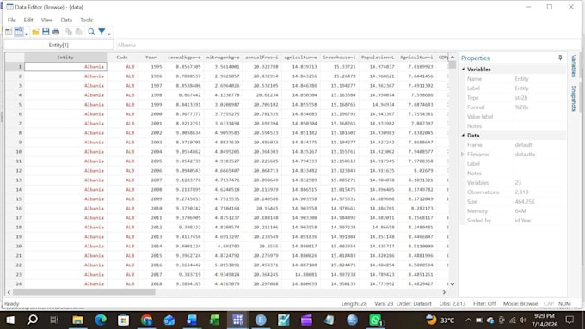
Task: Open the View menu
Action: [46, 20]
